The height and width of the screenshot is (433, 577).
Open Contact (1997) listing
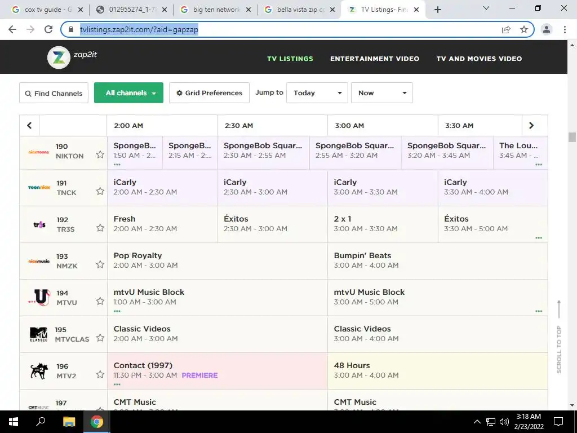point(217,371)
